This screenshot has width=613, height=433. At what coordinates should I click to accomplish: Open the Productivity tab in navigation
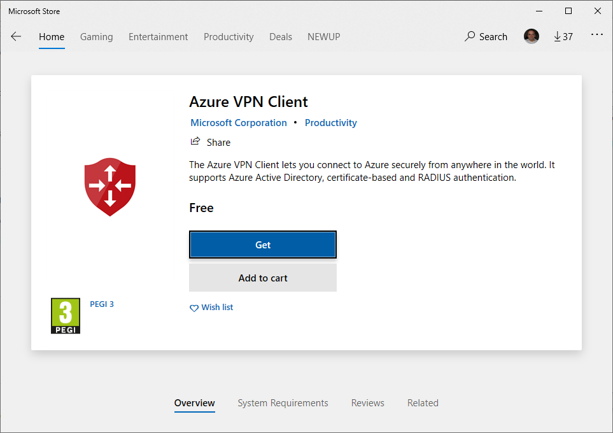[x=229, y=37]
